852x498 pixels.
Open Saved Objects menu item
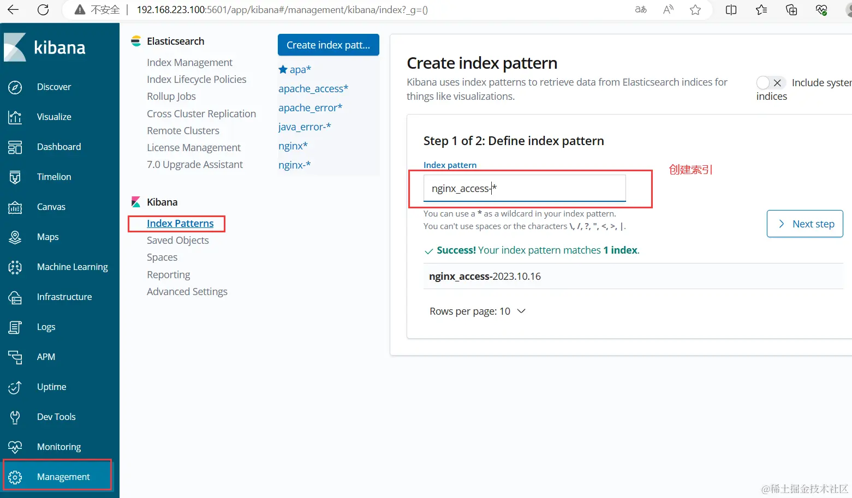coord(177,241)
